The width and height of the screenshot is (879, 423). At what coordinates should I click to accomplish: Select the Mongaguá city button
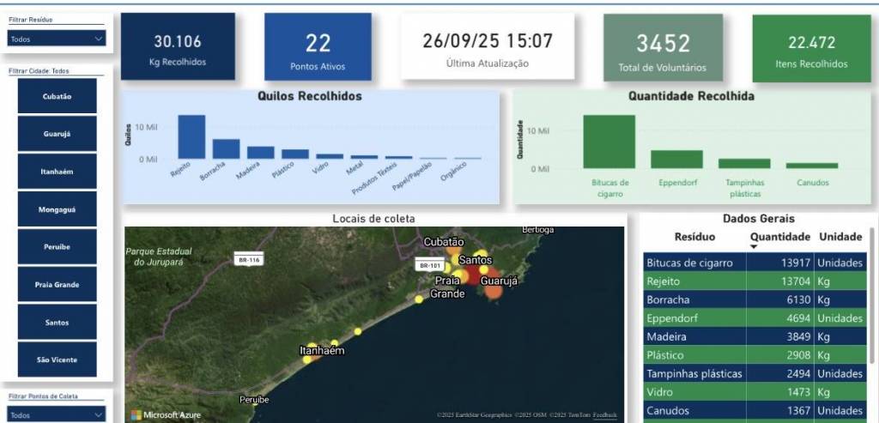pos(58,209)
